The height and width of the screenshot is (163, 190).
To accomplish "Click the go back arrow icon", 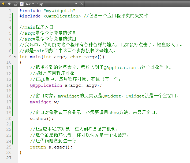I will (3, 4).
